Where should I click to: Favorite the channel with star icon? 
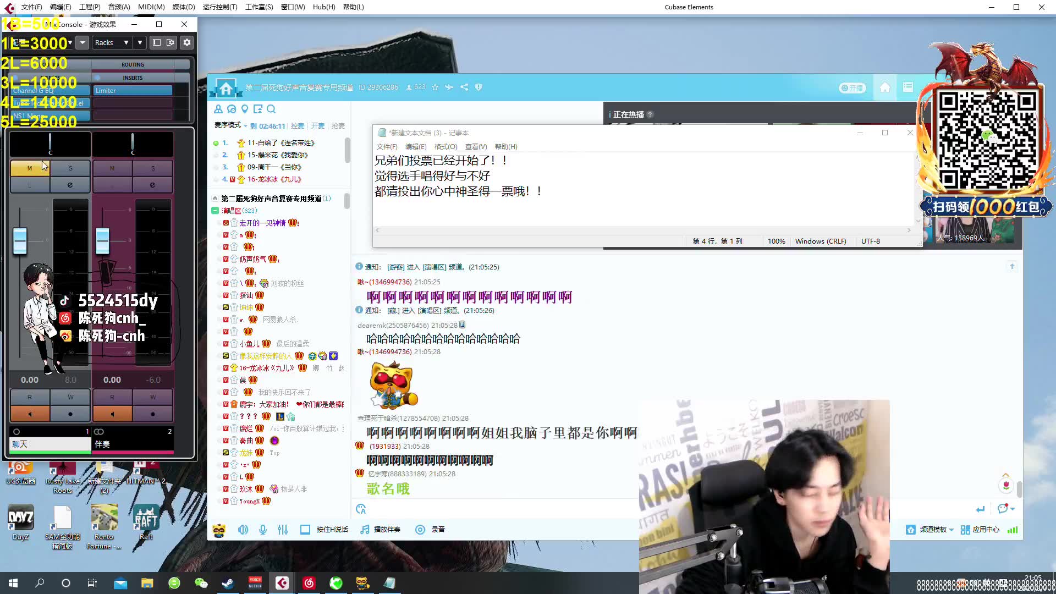(x=435, y=87)
